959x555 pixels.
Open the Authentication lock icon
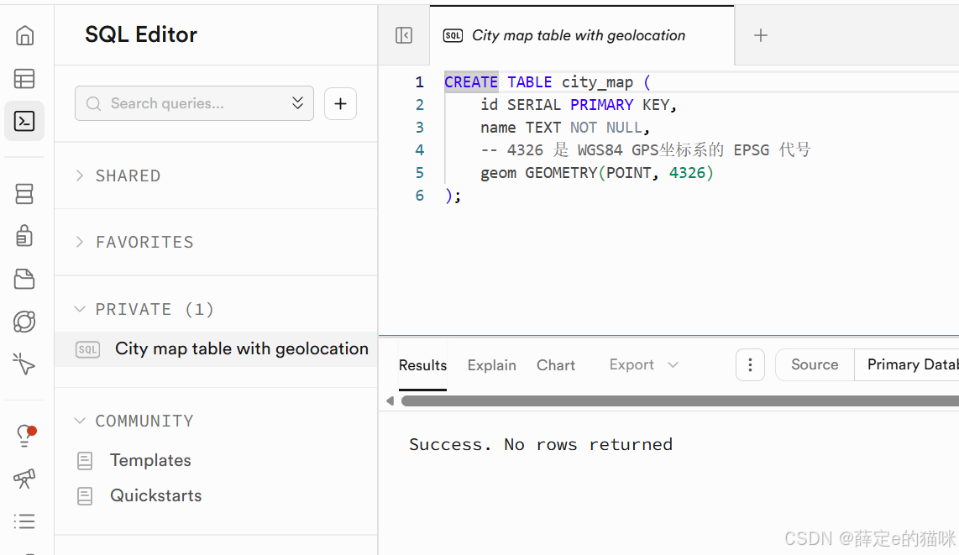click(24, 235)
